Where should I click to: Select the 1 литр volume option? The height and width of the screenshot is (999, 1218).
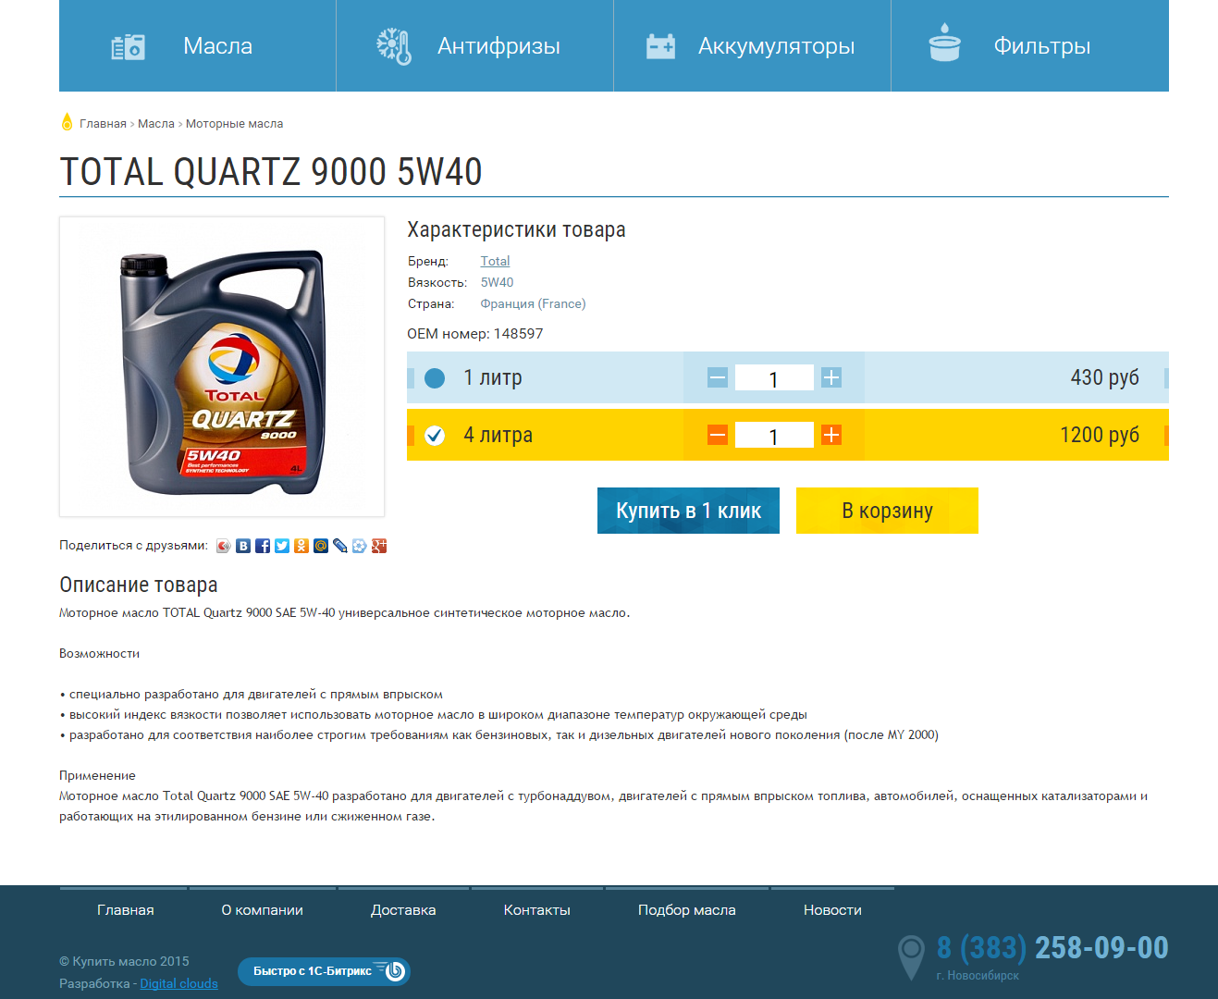click(435, 377)
